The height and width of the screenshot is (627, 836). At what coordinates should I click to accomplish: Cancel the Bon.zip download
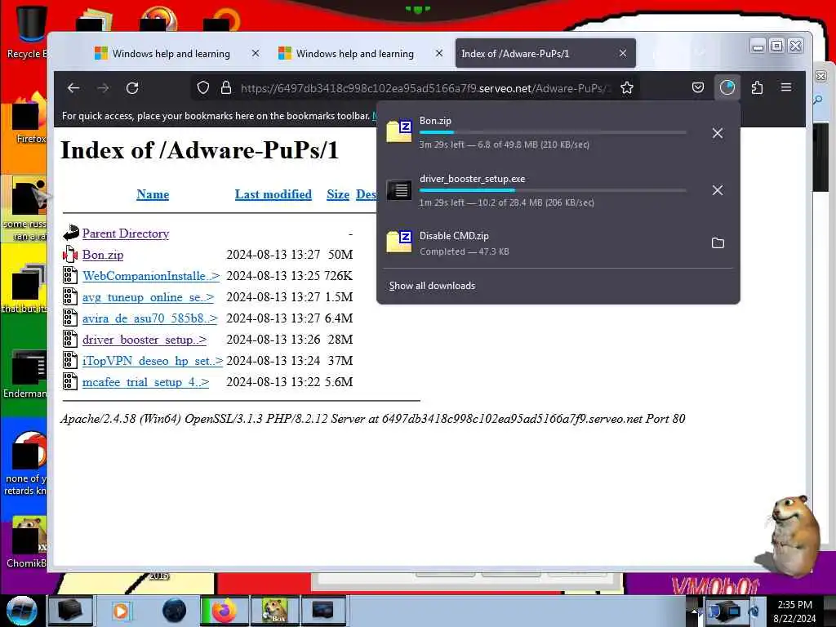coord(718,133)
